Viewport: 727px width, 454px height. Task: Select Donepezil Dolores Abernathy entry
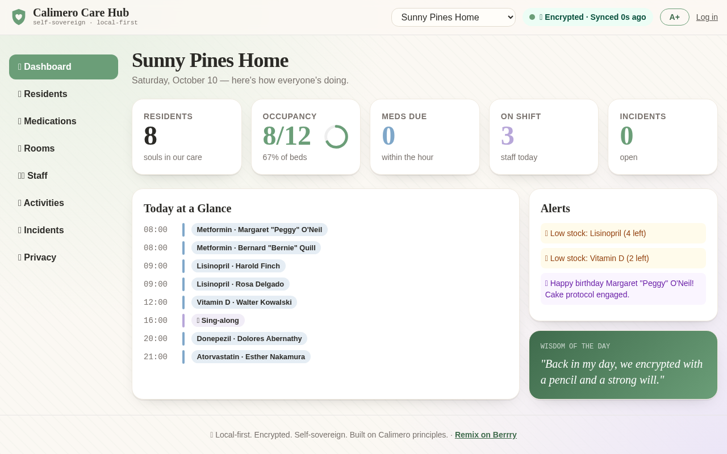click(249, 339)
